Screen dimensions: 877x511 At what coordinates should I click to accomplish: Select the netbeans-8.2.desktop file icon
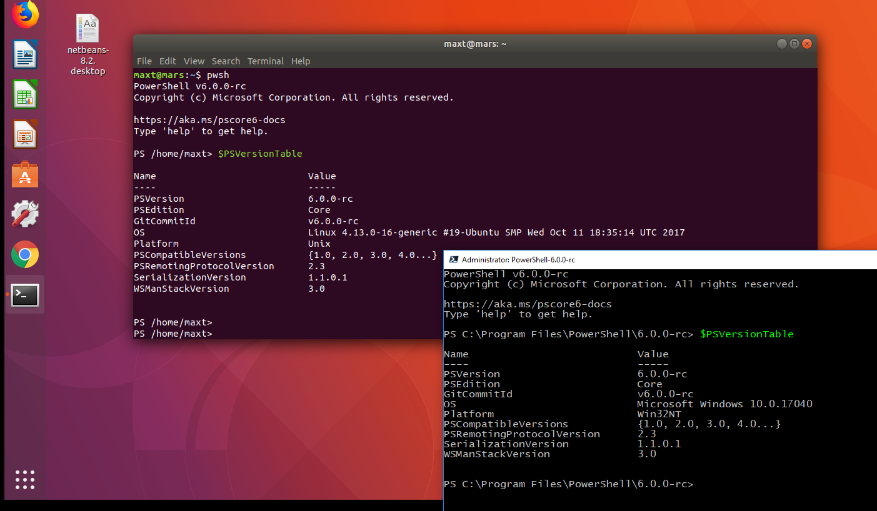point(88,45)
